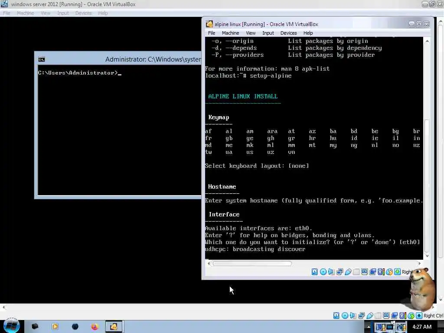Click network indicator in windows server status bar
444x333 pixels.
(x=361, y=316)
